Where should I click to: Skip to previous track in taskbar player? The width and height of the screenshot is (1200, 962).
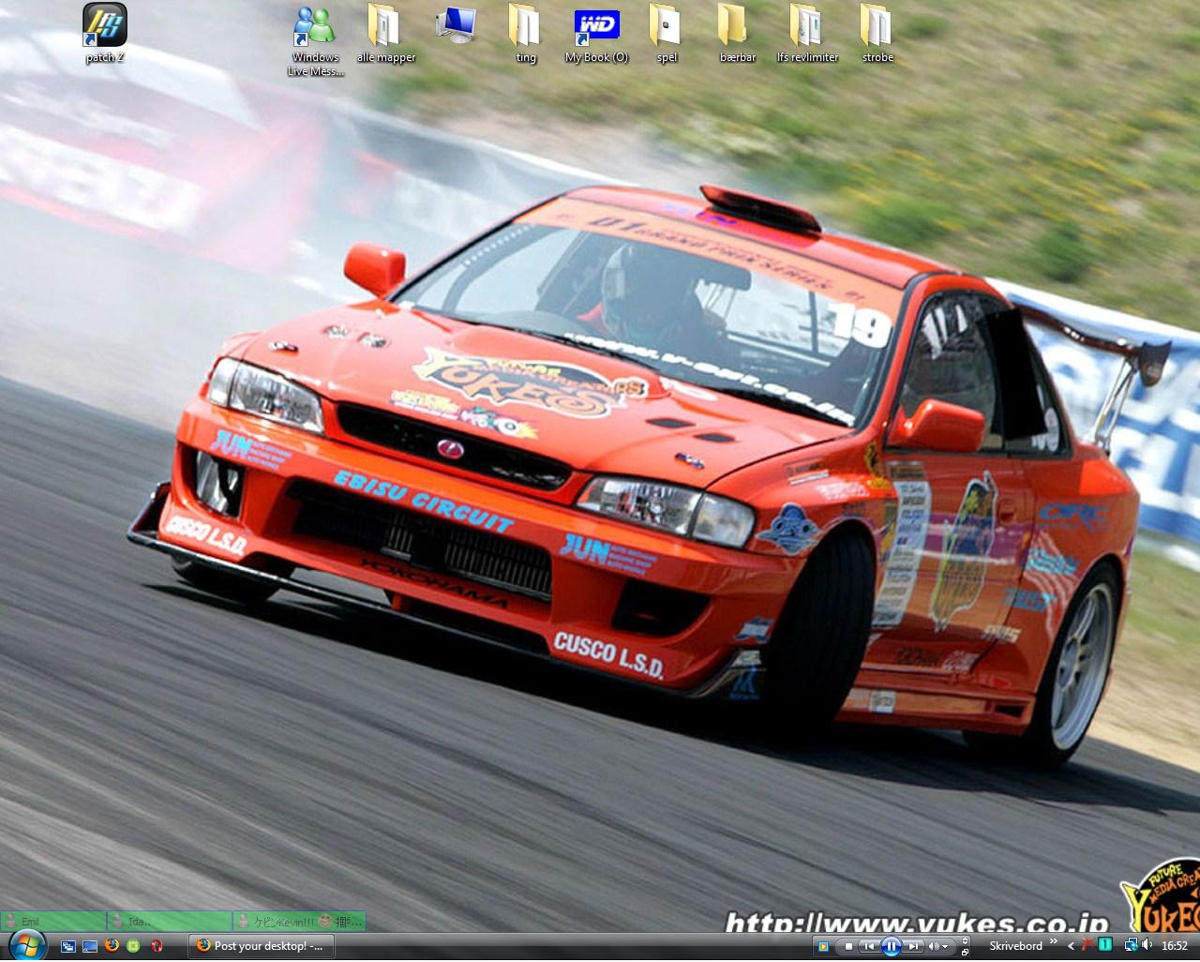point(869,946)
